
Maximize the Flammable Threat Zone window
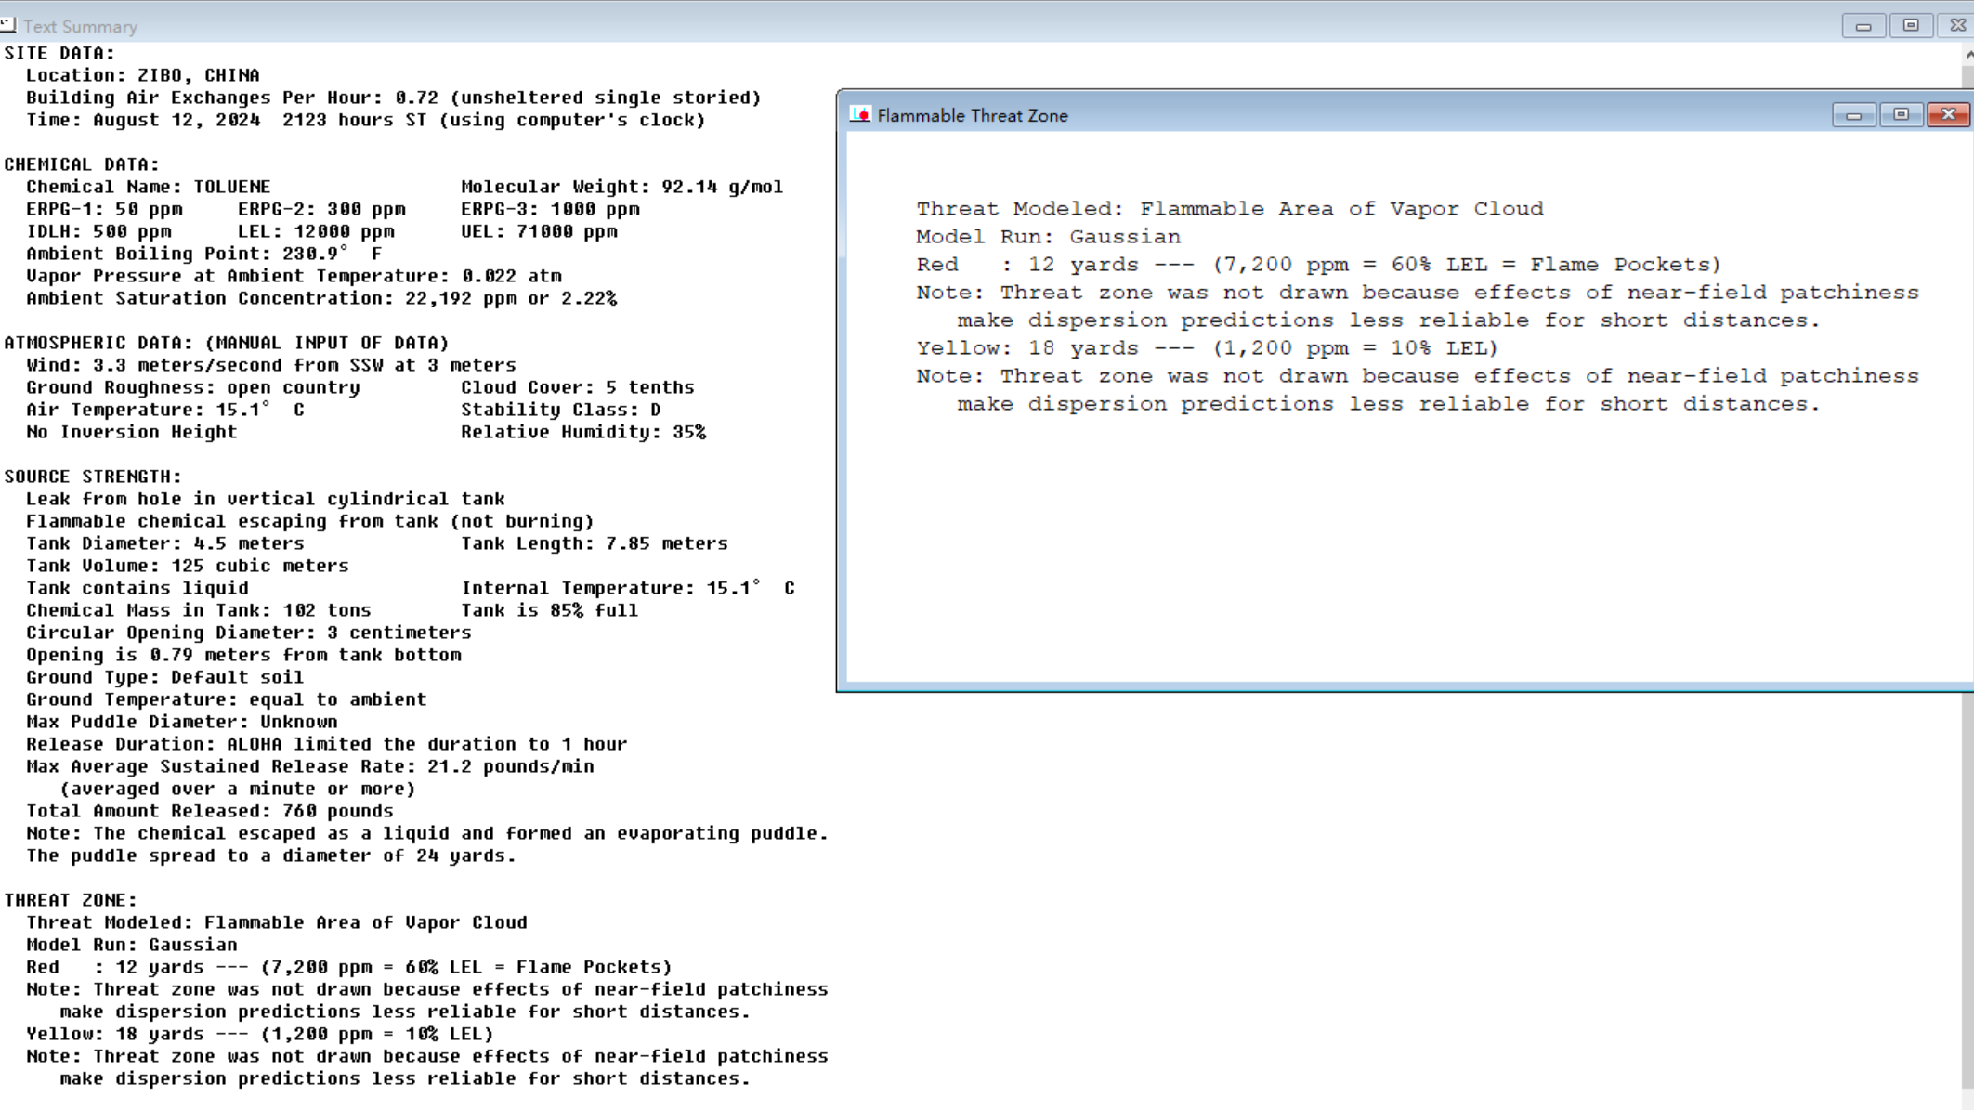[x=1901, y=115]
